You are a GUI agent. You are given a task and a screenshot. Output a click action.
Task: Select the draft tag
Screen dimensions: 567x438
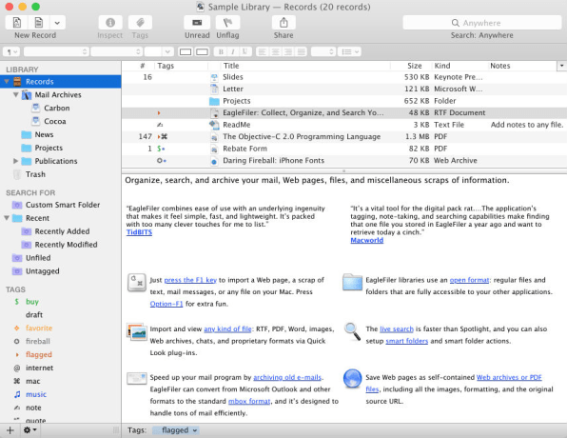34,315
